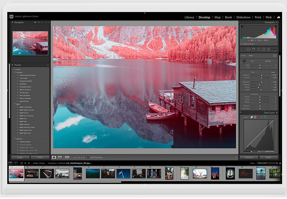Open the Develop module
Viewport: 287px width, 199px height.
204,17
